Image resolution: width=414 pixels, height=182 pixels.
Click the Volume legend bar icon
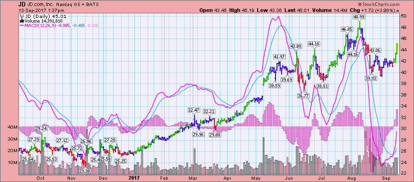[x=22, y=21]
